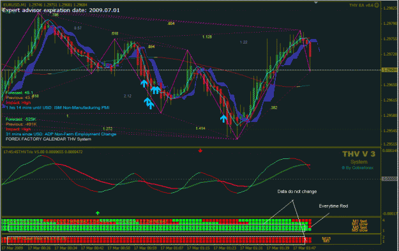The height and width of the screenshot is (251, 399).
Task: Click the '2.12' Fibonacci ratio label
Action: click(x=128, y=96)
